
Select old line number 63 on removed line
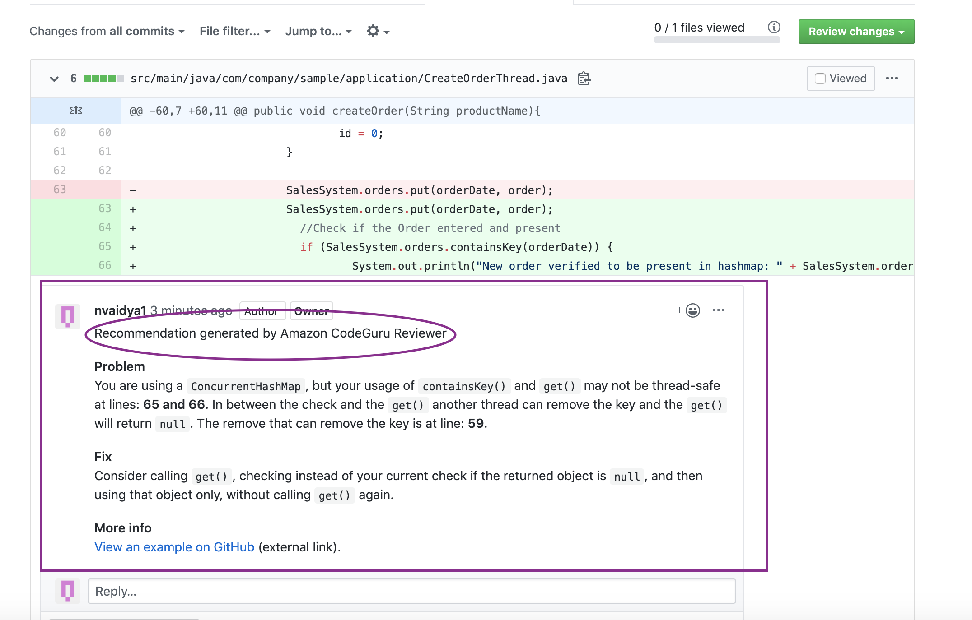60,190
